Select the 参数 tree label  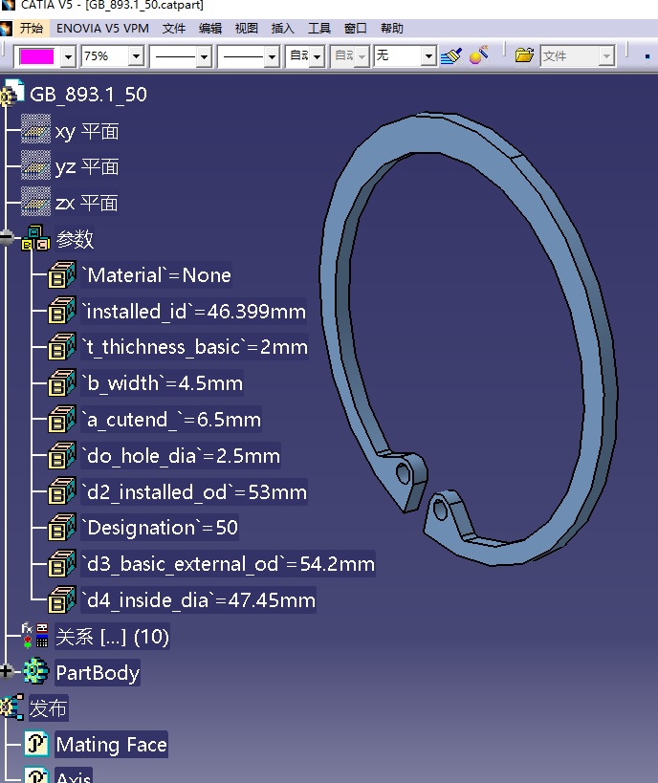75,239
